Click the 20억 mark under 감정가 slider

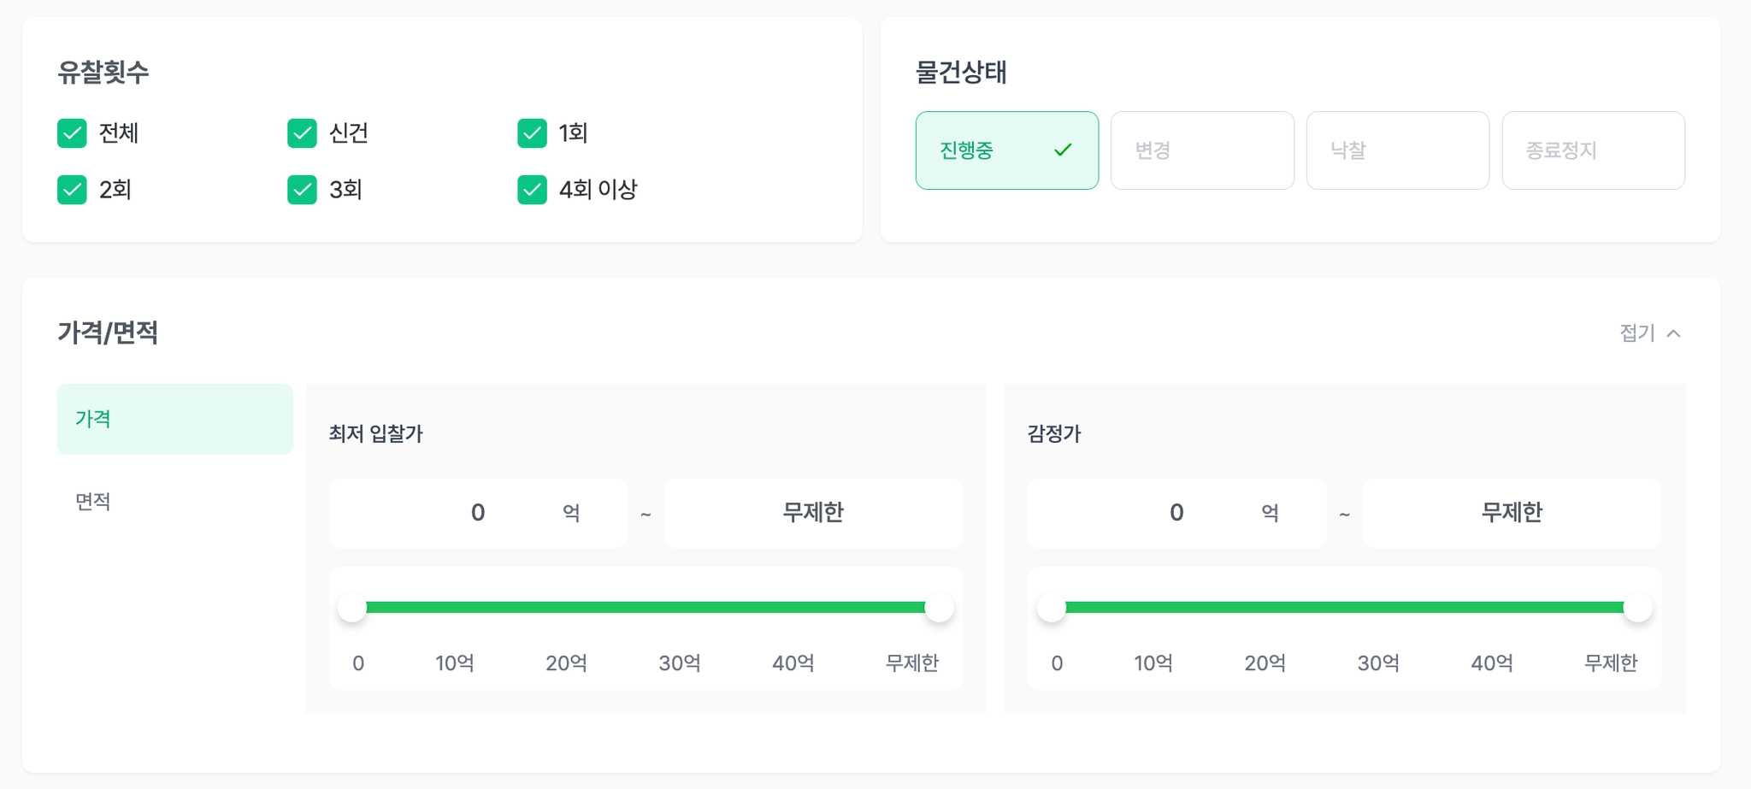pyautogui.click(x=1265, y=662)
